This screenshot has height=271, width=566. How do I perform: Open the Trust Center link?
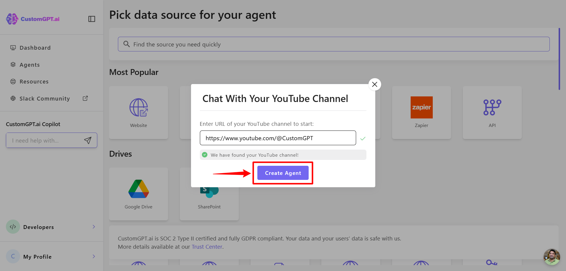pyautogui.click(x=207, y=247)
